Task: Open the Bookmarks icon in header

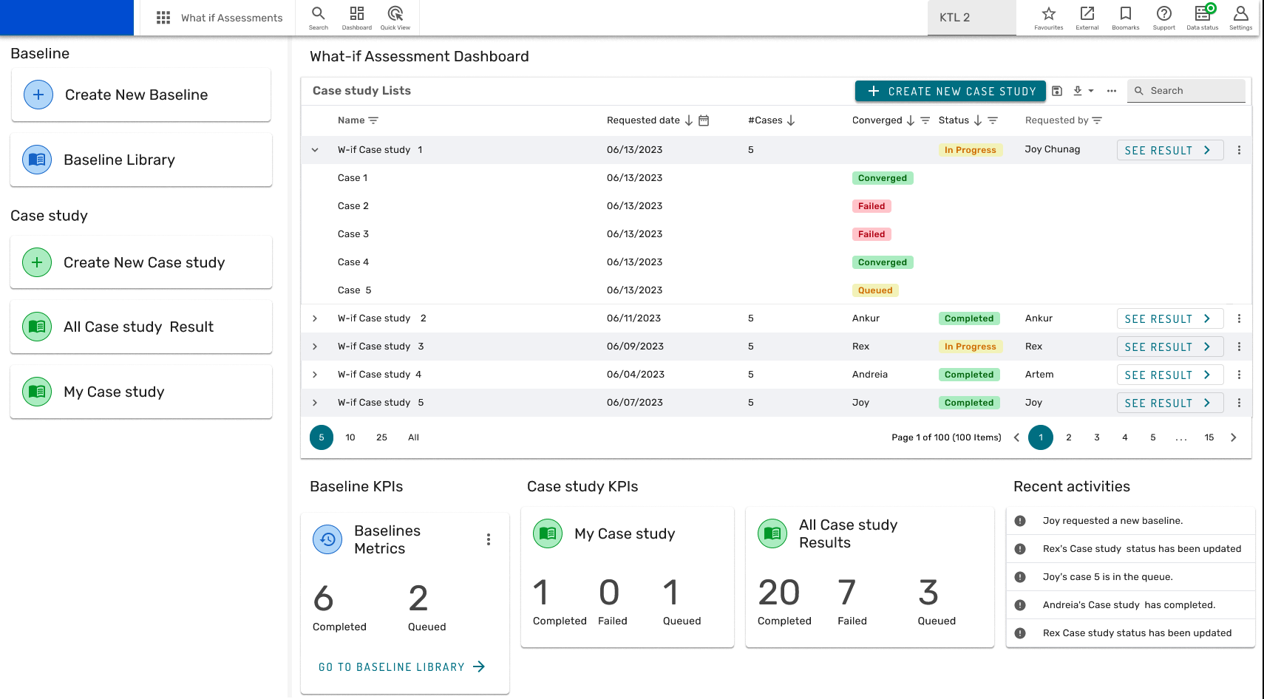Action: click(1125, 14)
